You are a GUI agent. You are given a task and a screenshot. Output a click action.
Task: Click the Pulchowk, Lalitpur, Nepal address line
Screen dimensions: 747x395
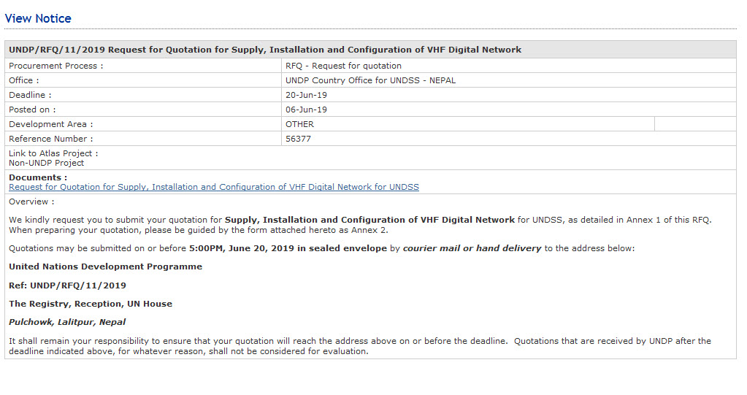coord(67,322)
